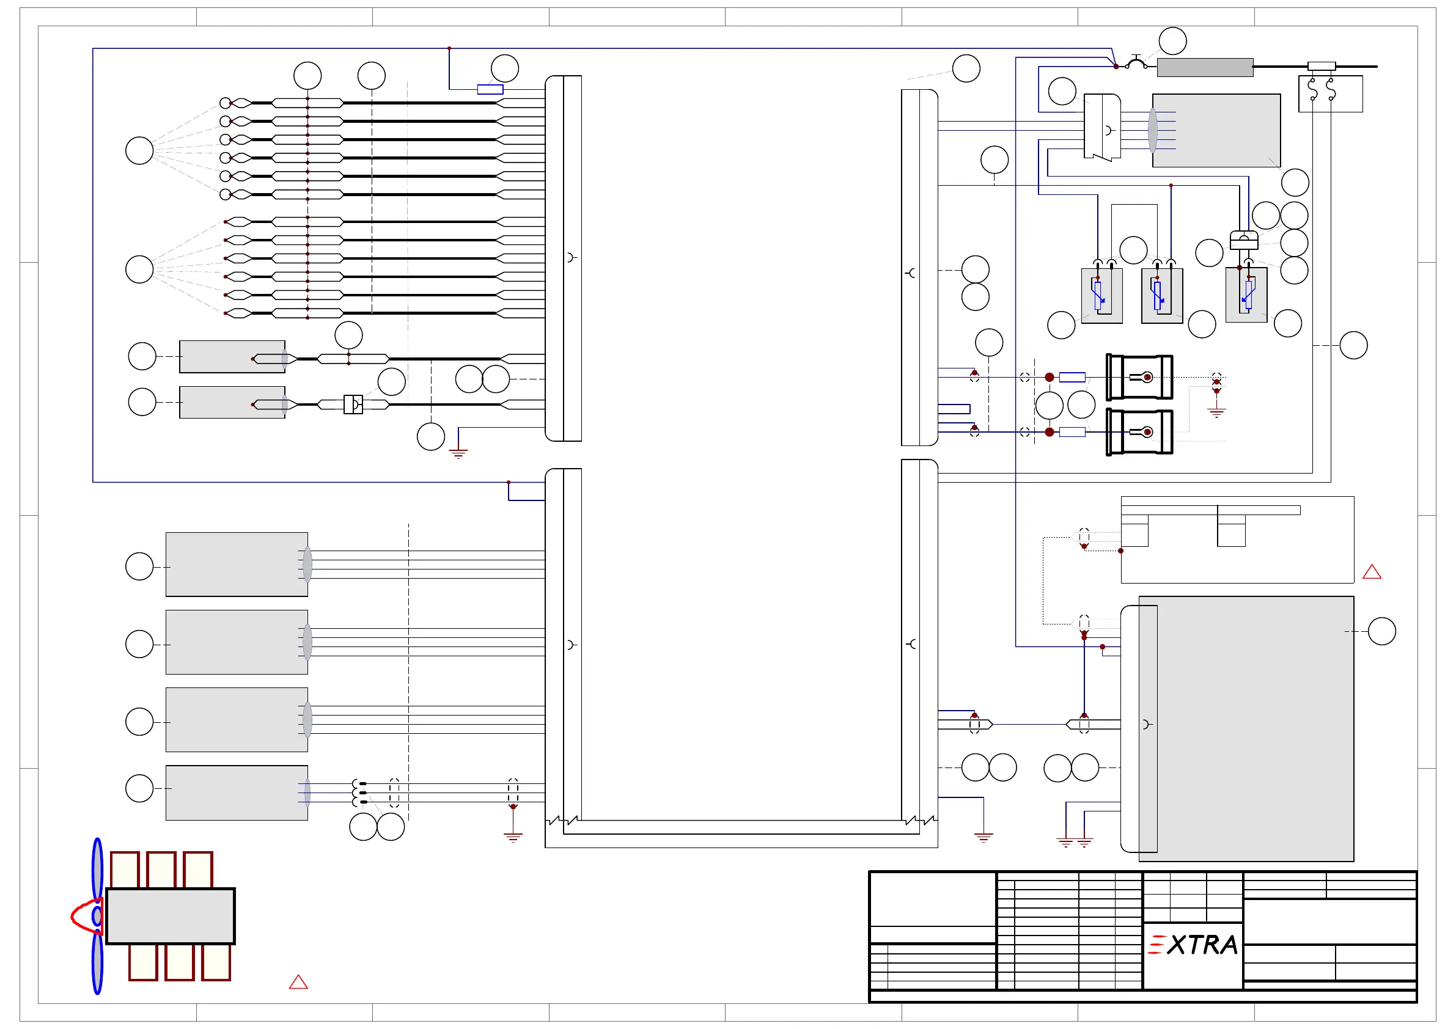Click the diode symbol on the second probe wire
Image resolution: width=1456 pixels, height=1029 pixels.
(353, 404)
